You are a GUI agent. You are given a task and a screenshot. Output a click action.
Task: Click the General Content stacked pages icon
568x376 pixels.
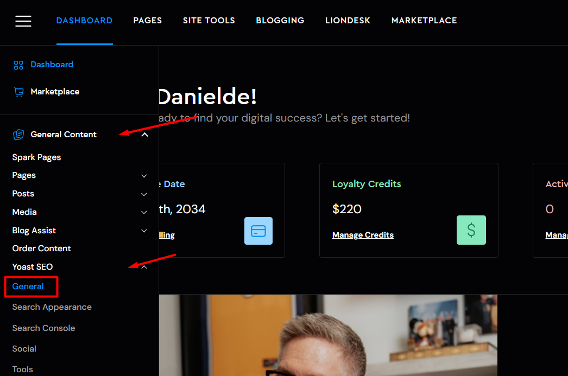pyautogui.click(x=18, y=135)
